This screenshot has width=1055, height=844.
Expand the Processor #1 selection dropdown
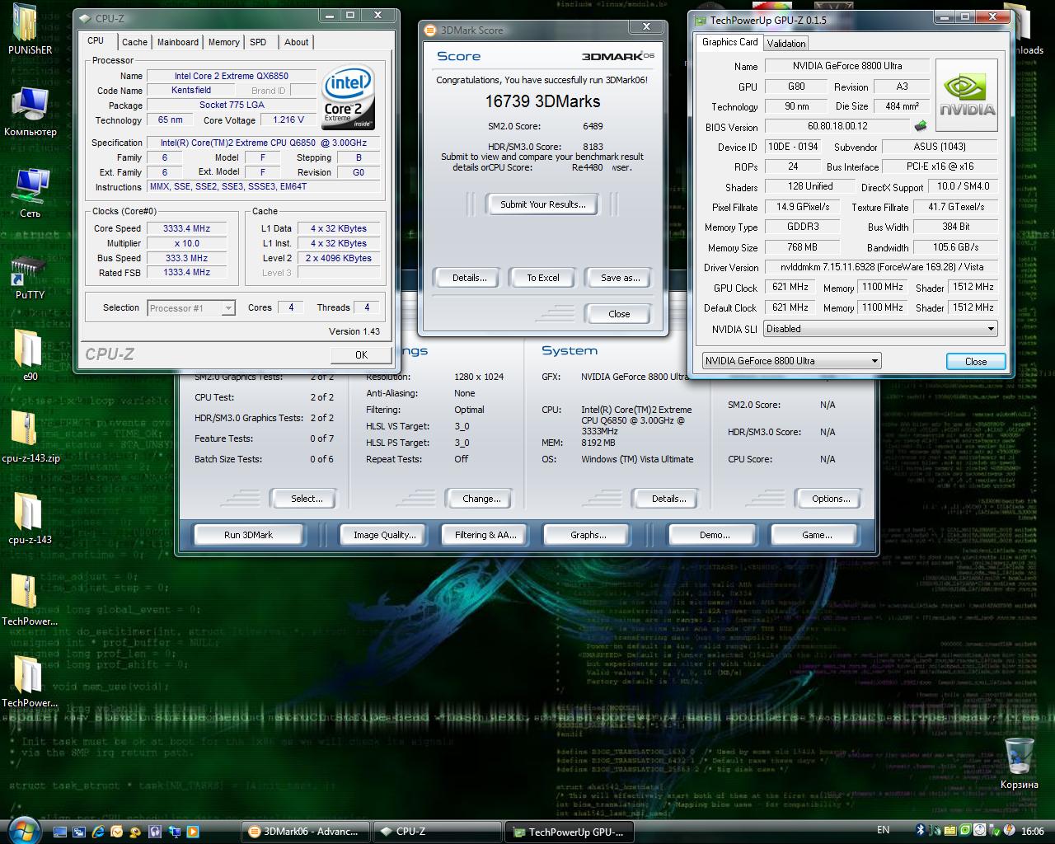coord(228,308)
